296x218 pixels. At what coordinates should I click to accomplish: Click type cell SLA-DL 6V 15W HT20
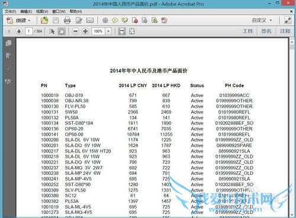(x=88, y=151)
